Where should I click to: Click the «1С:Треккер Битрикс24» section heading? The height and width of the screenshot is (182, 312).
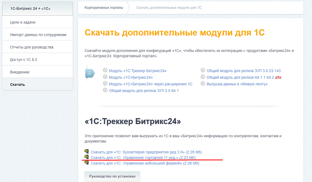(x=133, y=121)
